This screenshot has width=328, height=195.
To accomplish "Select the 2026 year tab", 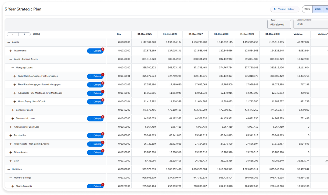I will (x=318, y=9).
